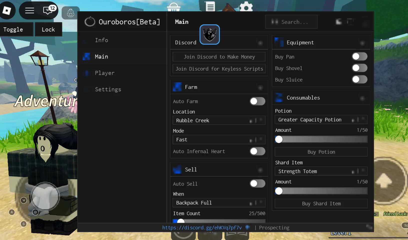
Task: Click the Sell section blue icon
Action: [177, 169]
